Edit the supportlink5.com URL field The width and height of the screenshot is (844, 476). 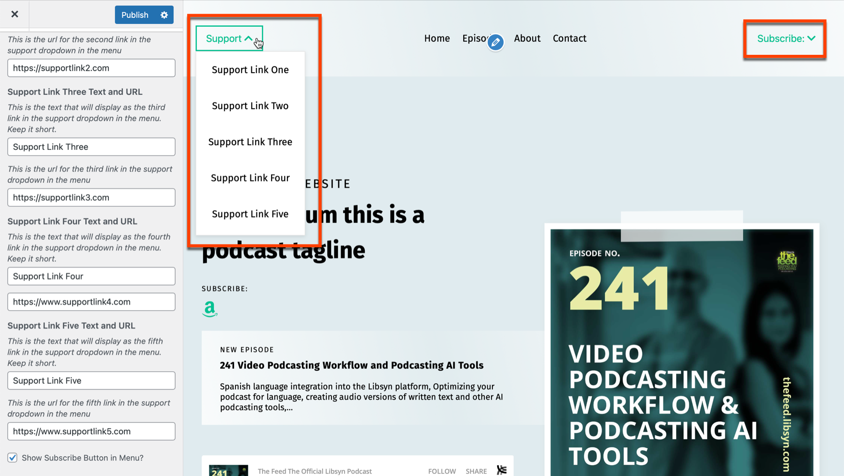click(x=91, y=431)
